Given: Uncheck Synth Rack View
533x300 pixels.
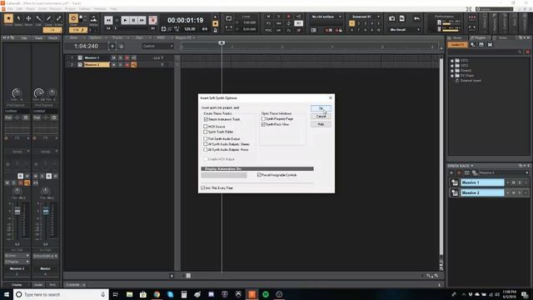Looking at the screenshot, I should tap(263, 124).
